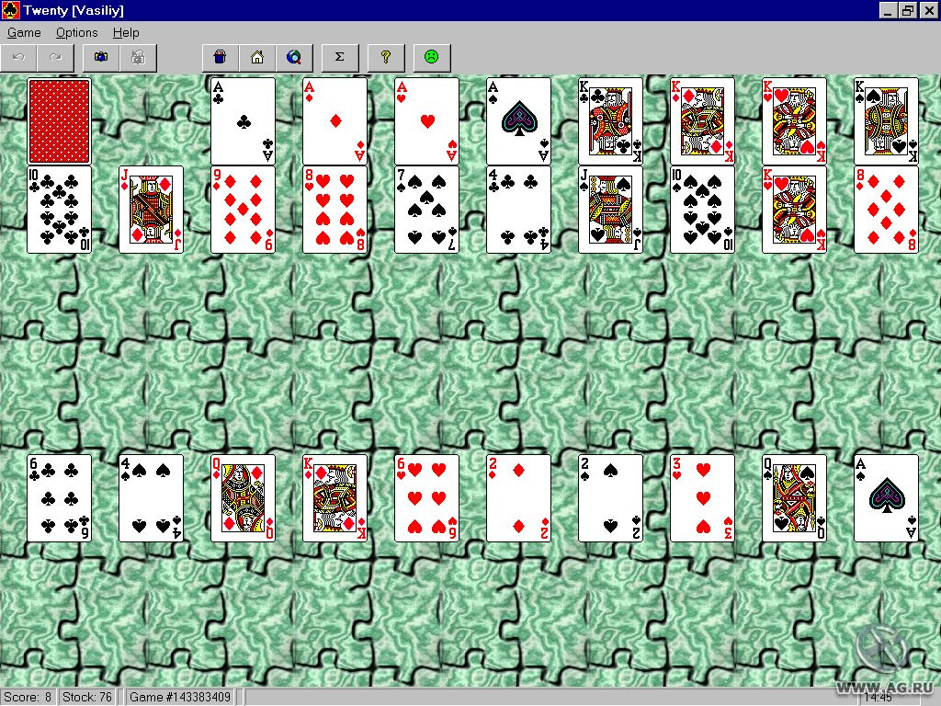This screenshot has width=941, height=706.
Task: Select the two of diamonds card
Action: pos(518,498)
